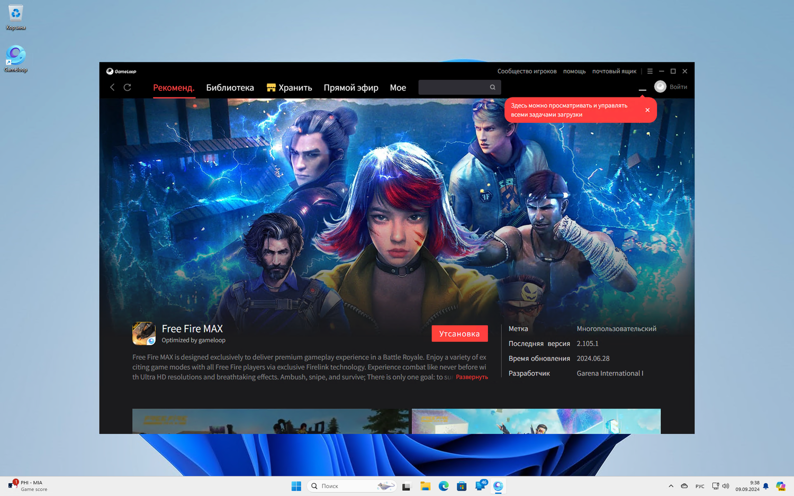The height and width of the screenshot is (496, 794).
Task: Focus the GameLoop search field
Action: pos(459,87)
